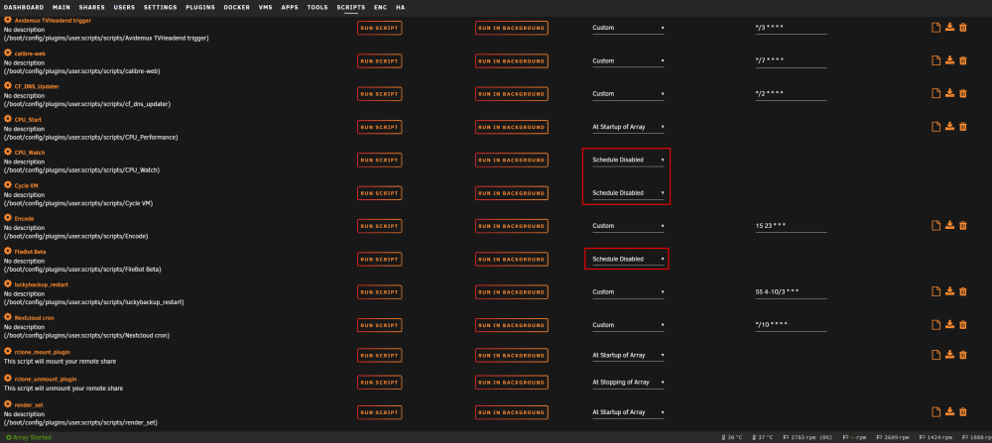This screenshot has height=443, width=992.
Task: Open the Plugins menu item
Action: [x=200, y=8]
